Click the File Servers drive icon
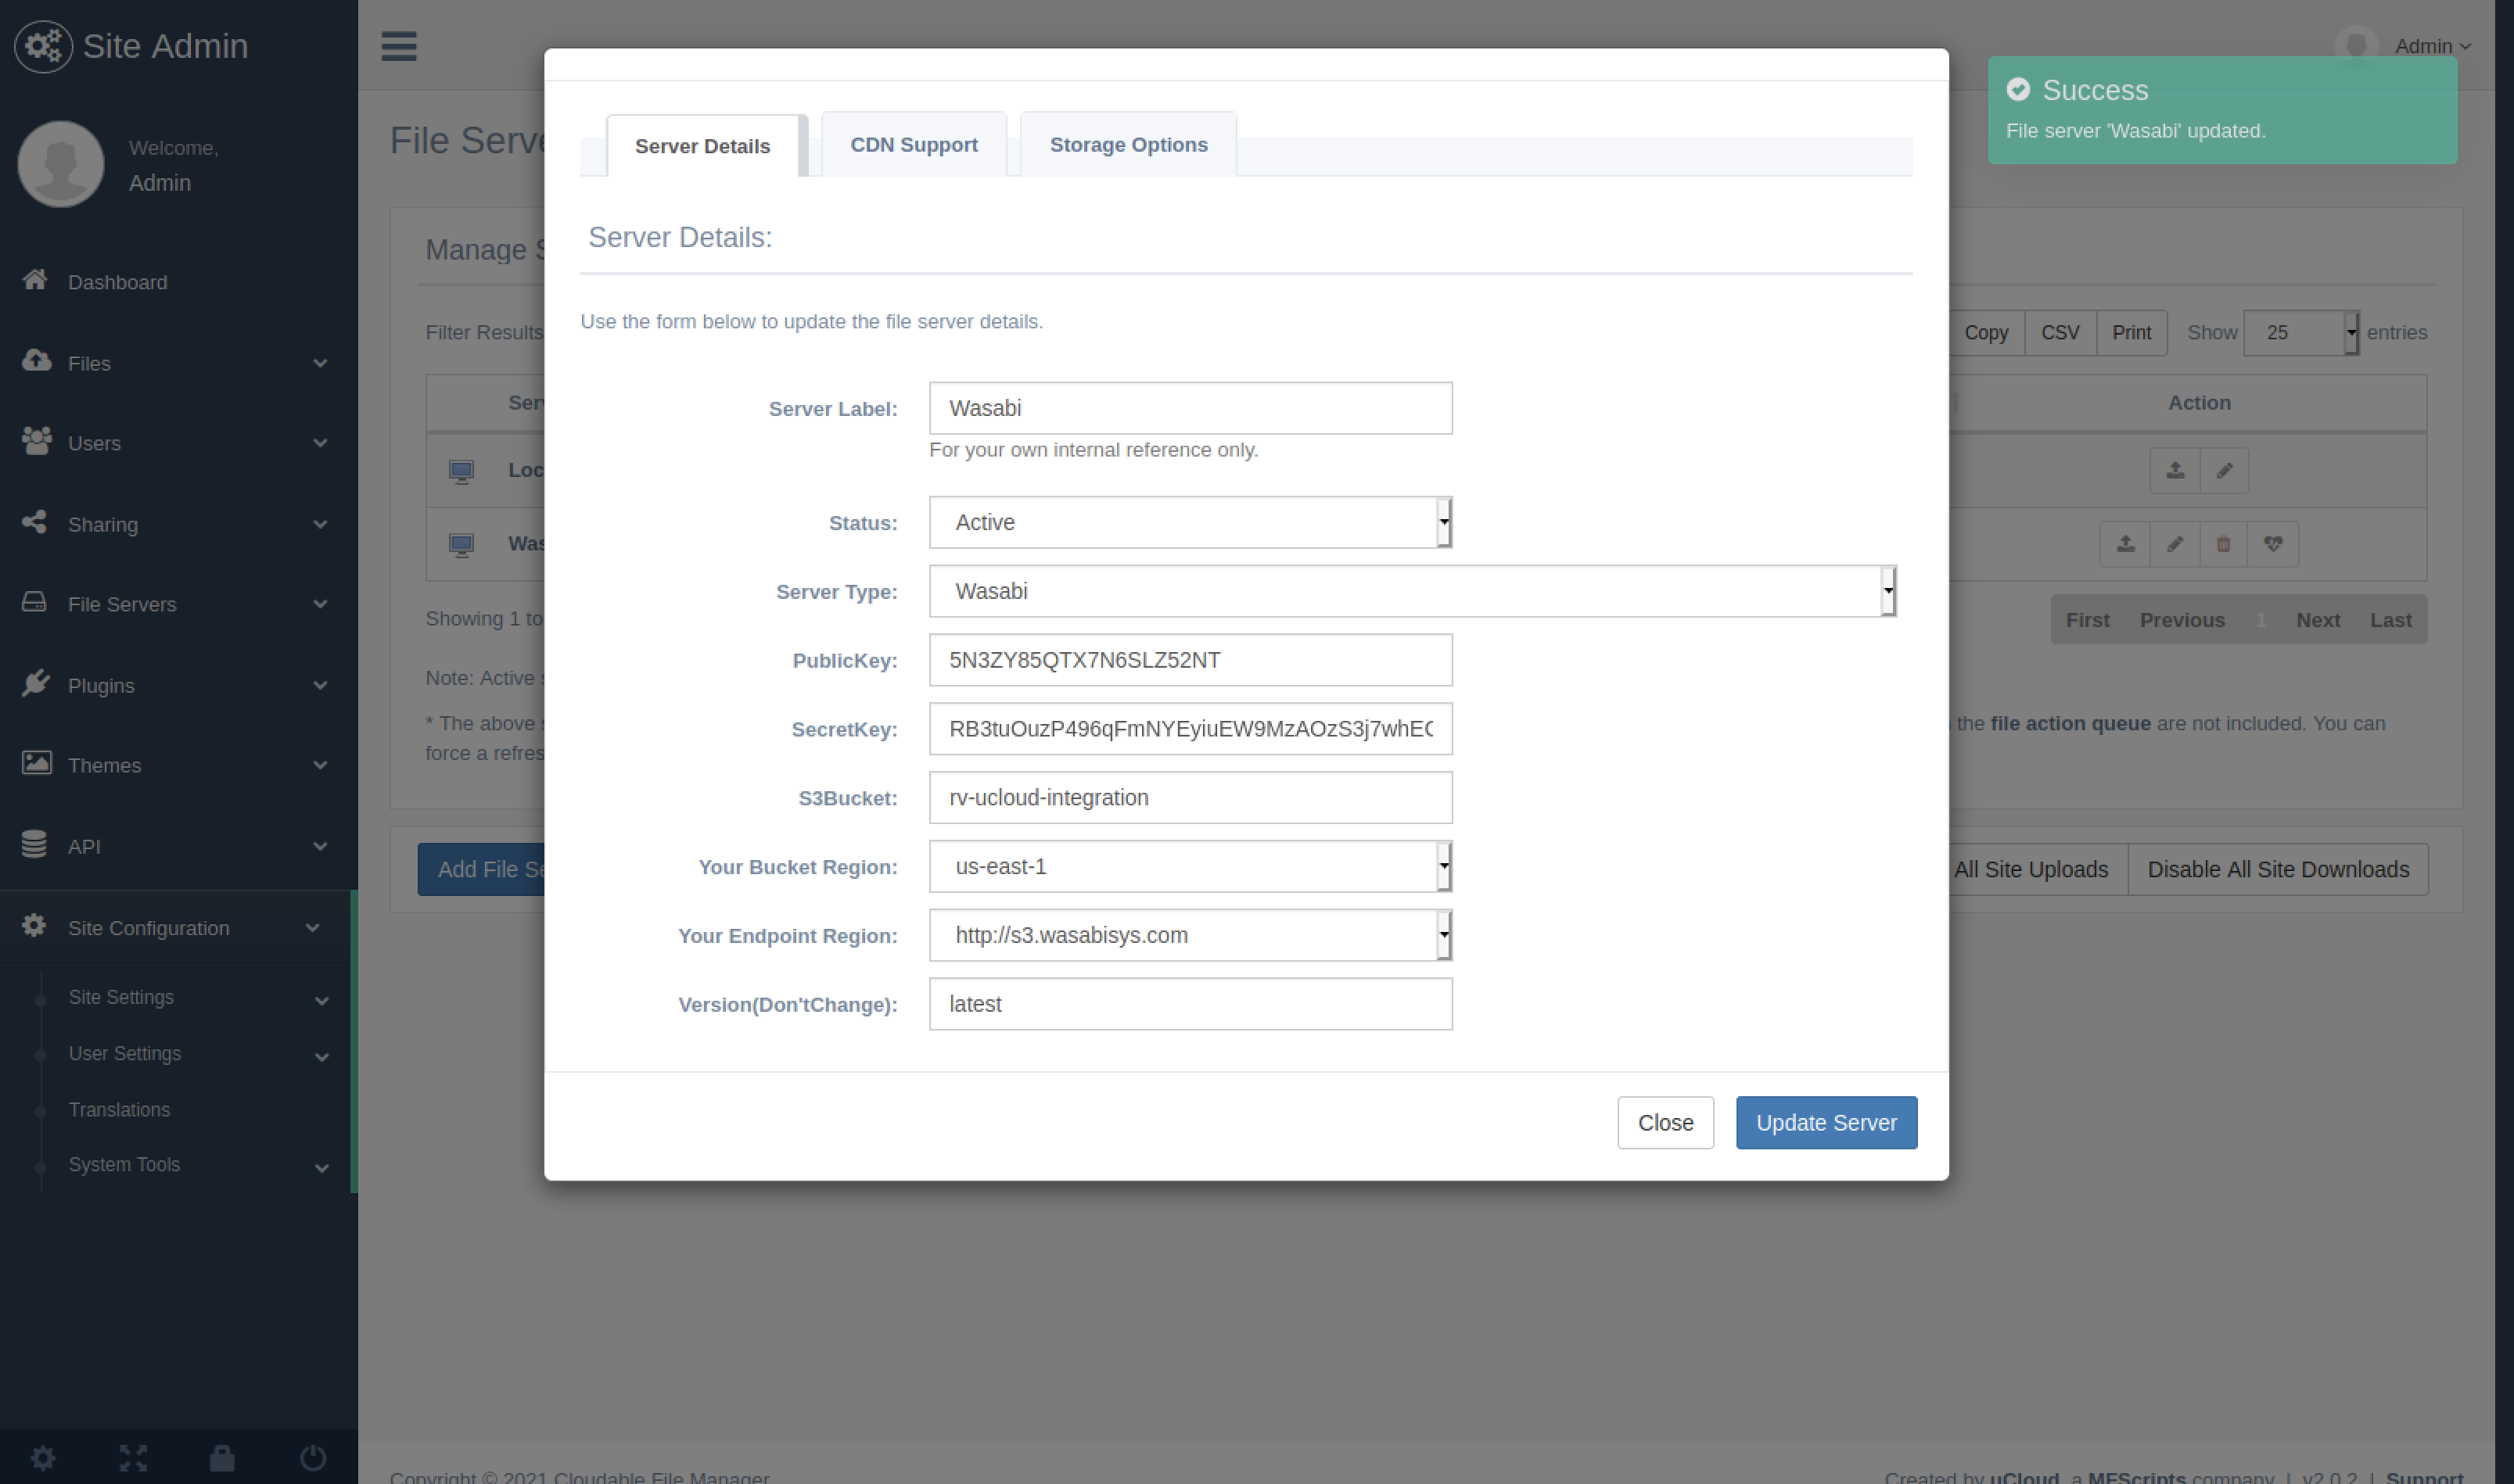The image size is (2514, 1484). pyautogui.click(x=35, y=602)
